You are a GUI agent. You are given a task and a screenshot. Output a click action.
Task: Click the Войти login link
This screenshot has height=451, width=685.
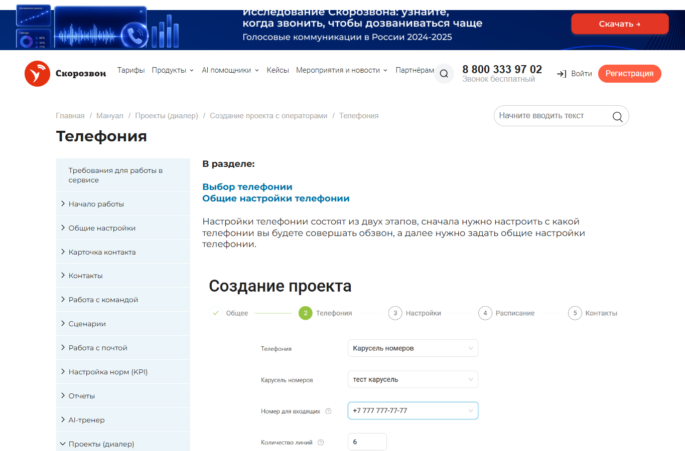pyautogui.click(x=582, y=74)
